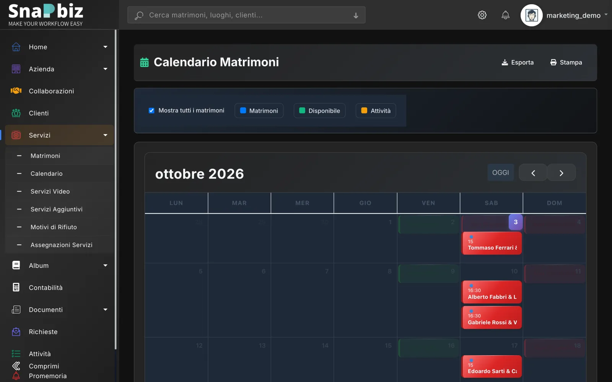Expand the Azienda menu arrow
612x382 pixels.
[x=105, y=69]
